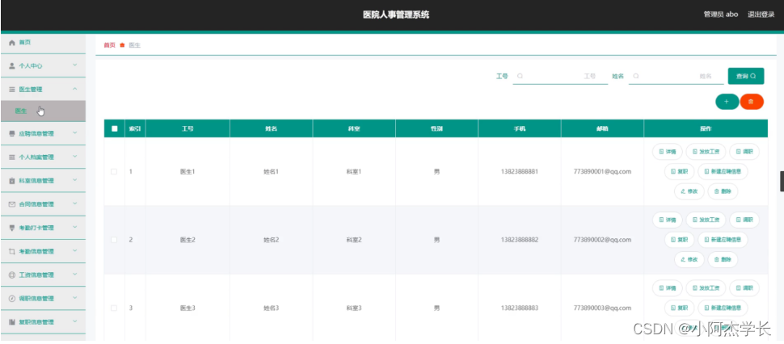Click the orange batch delete button
Image resolution: width=784 pixels, height=344 pixels.
(x=752, y=102)
